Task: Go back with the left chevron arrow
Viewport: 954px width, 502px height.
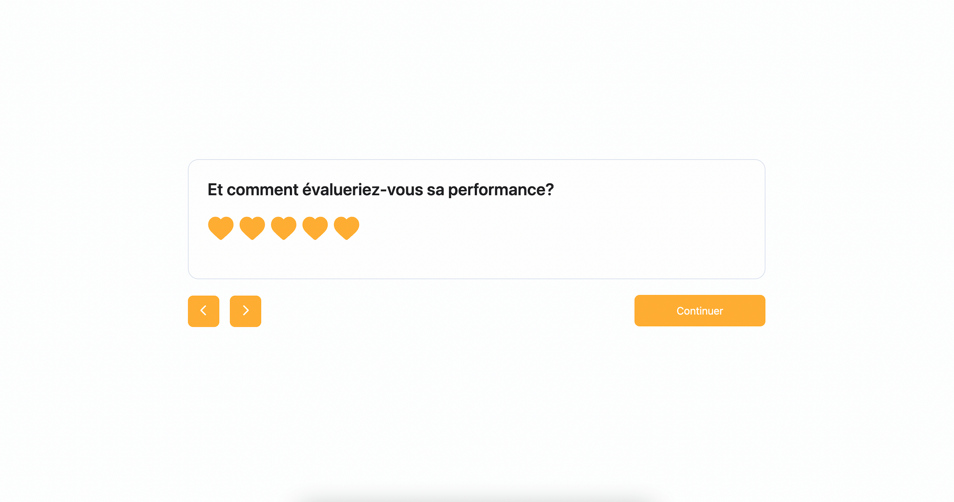Action: [204, 310]
